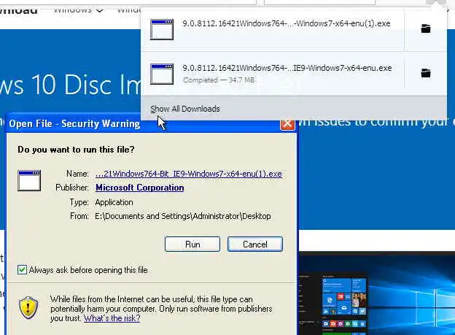Click the Completed — 34.7 MB status text

click(x=219, y=80)
